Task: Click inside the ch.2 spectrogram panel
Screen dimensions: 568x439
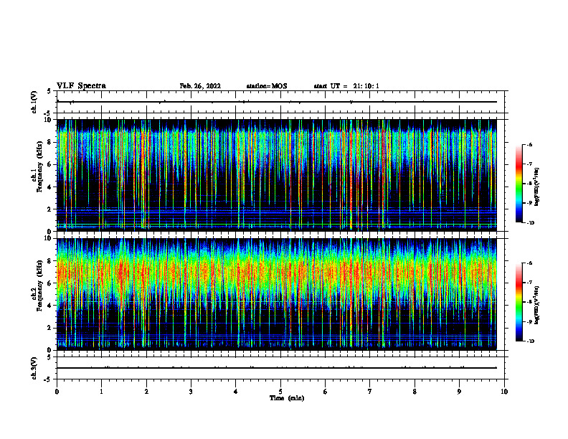Action: tap(277, 294)
